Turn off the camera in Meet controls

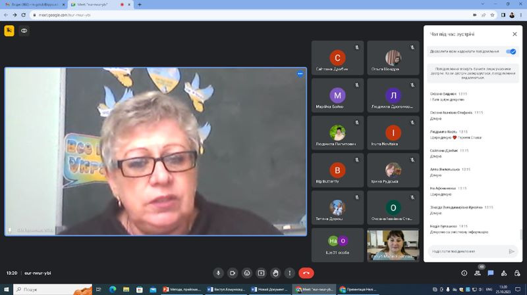point(233,273)
